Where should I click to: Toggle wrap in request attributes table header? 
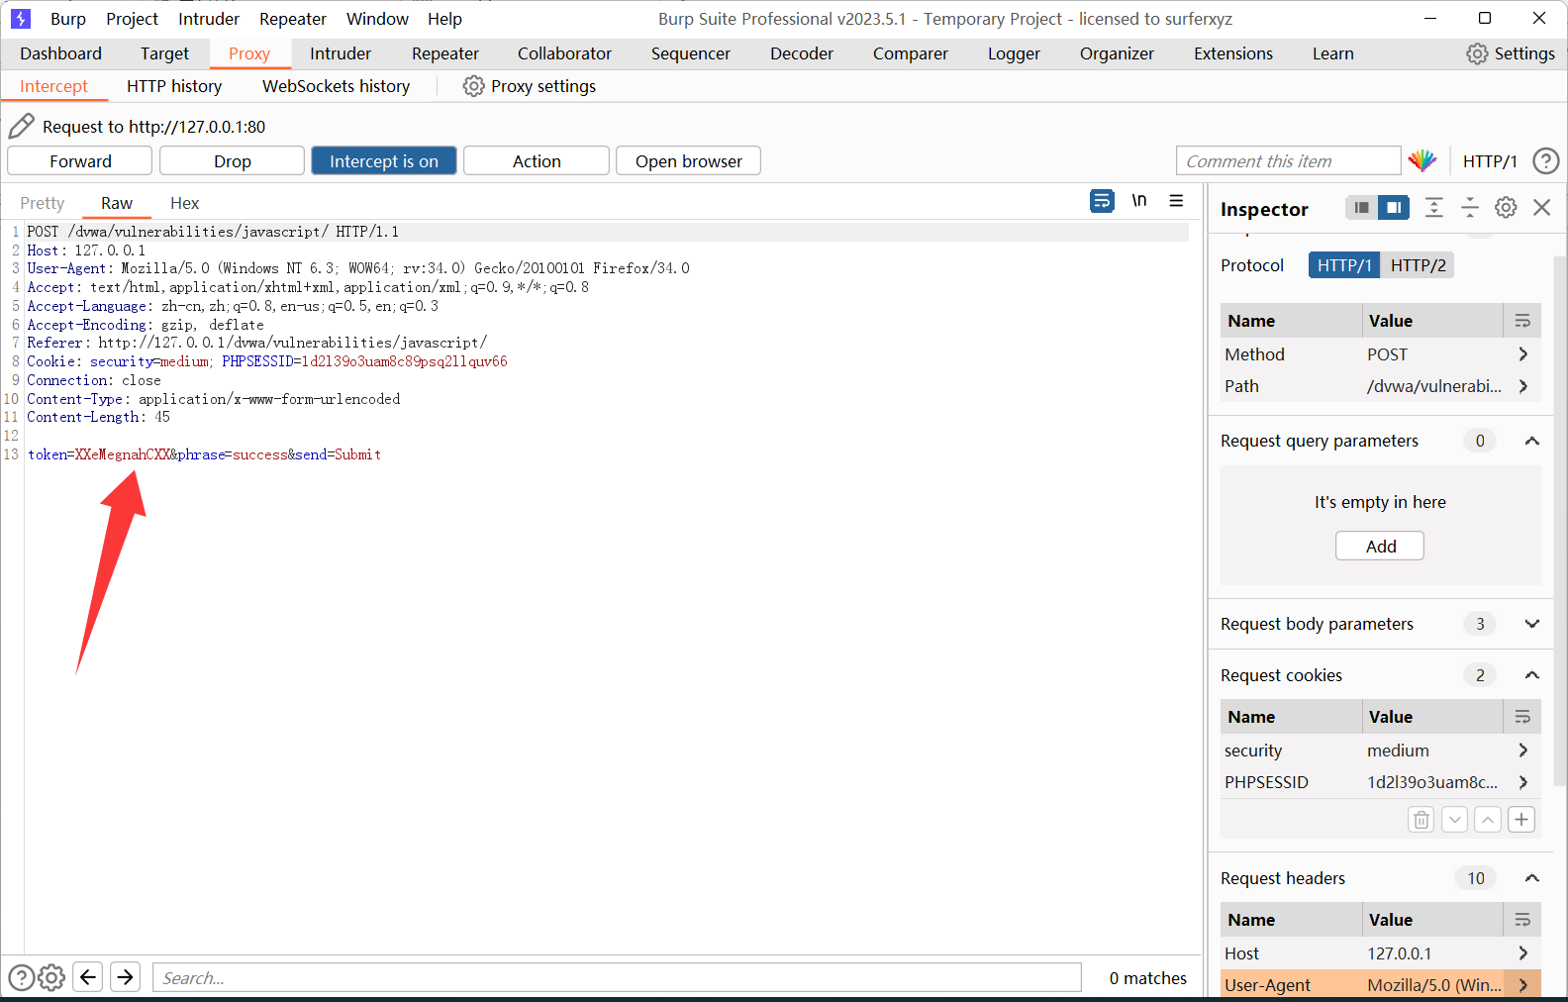point(1522,321)
